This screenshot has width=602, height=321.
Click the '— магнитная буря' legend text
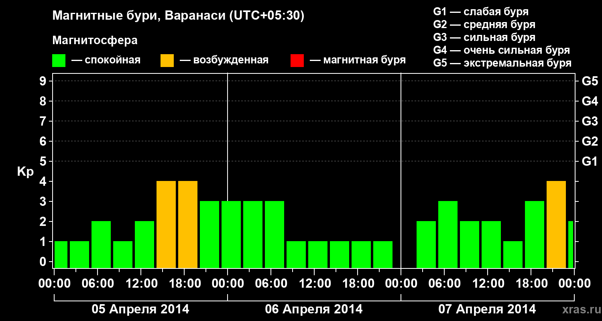pos(358,61)
